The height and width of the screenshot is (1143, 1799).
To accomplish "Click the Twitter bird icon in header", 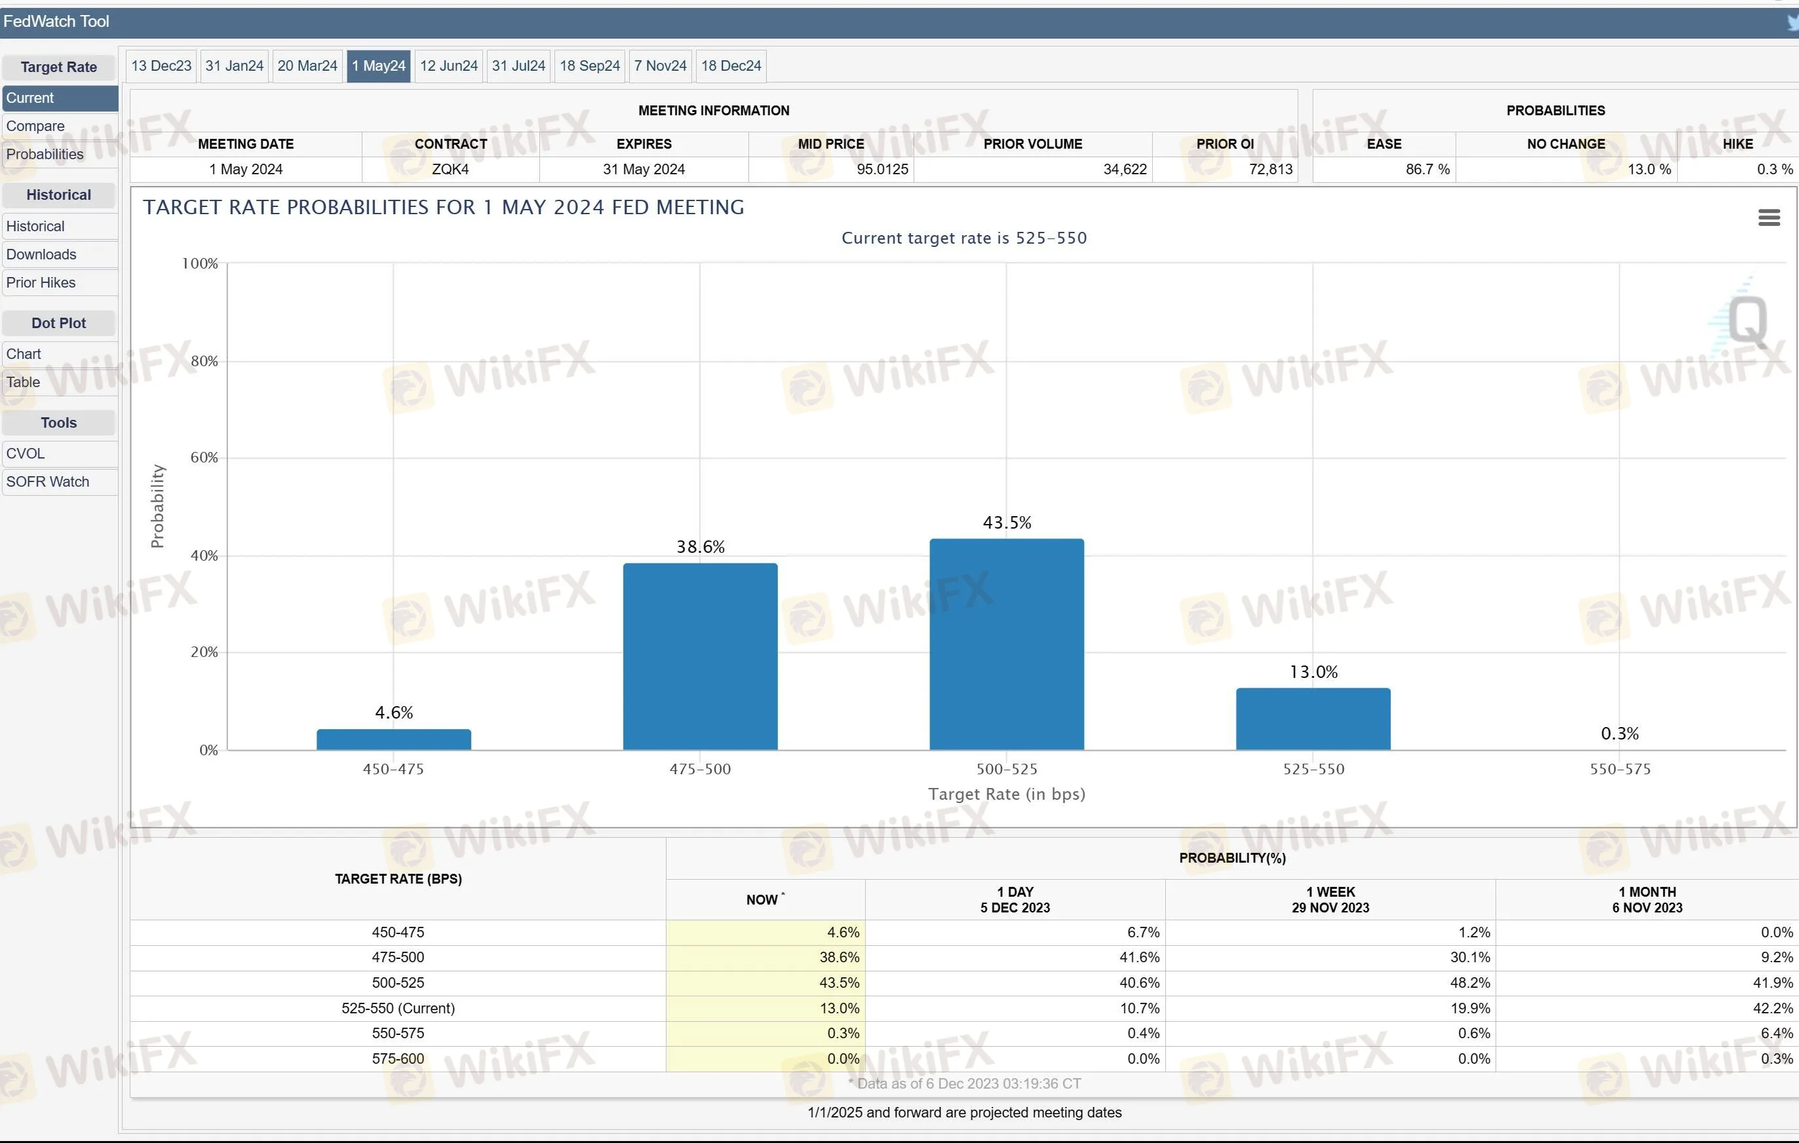I will (x=1792, y=22).
